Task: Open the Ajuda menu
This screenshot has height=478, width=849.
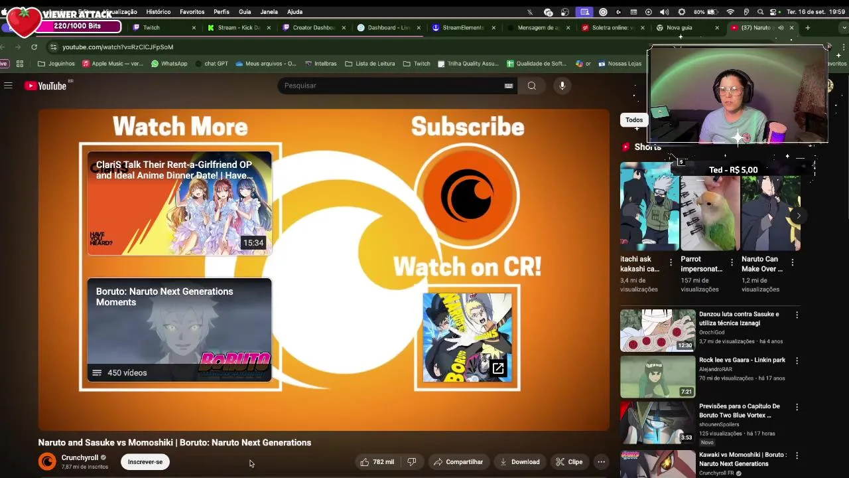Action: (x=295, y=12)
